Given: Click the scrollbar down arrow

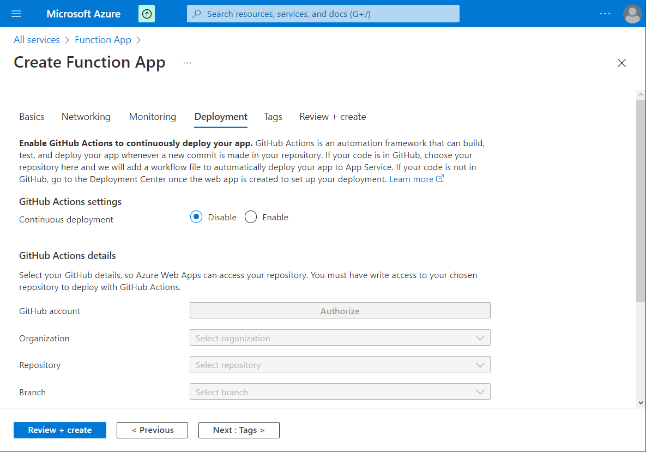Looking at the screenshot, I should tap(641, 403).
